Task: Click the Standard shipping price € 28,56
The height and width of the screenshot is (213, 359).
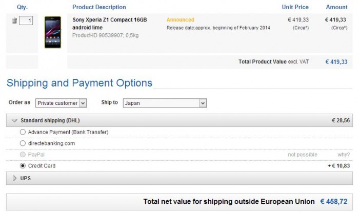Action: point(341,121)
